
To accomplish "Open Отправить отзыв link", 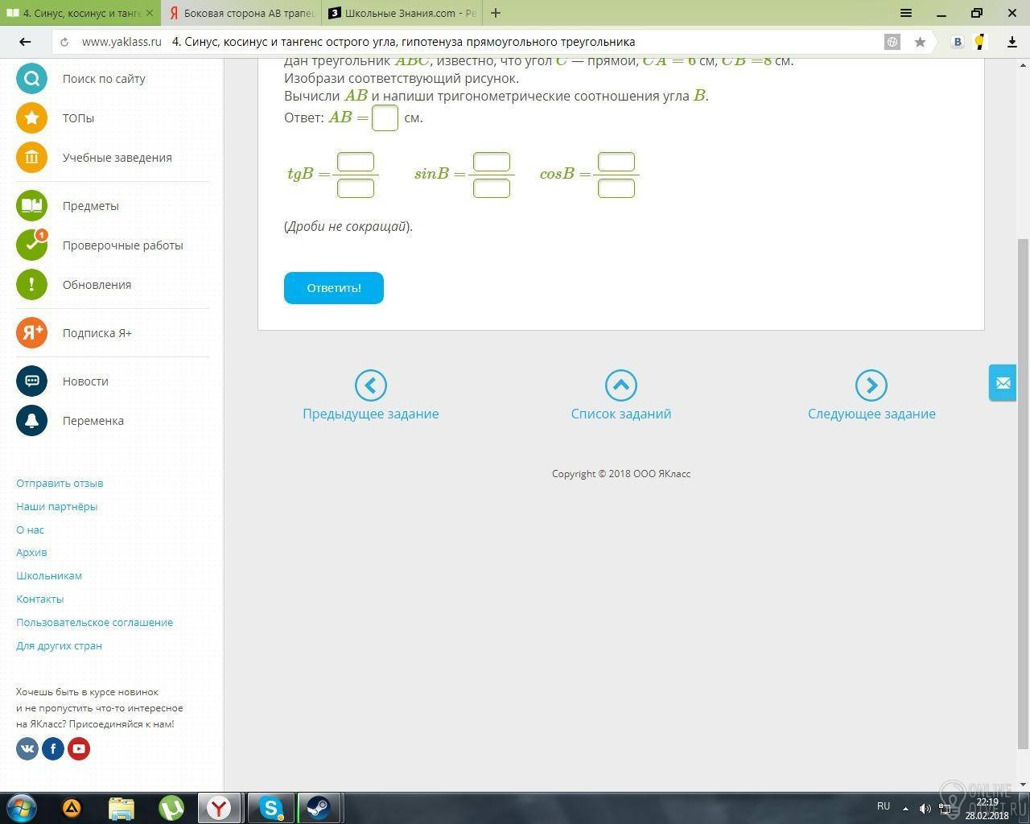I will pos(60,484).
